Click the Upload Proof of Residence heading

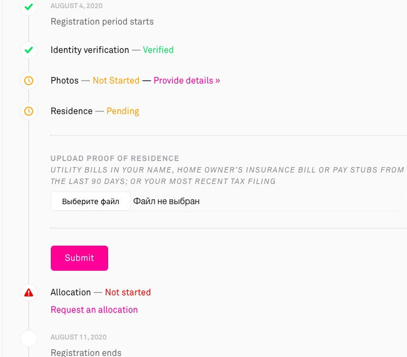click(x=115, y=158)
